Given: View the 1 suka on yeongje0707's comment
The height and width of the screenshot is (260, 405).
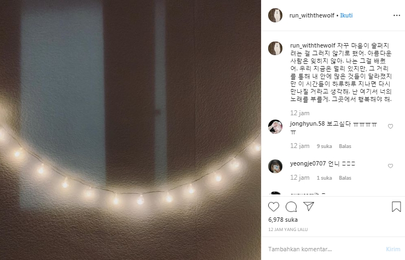Looking at the screenshot, I should click(x=324, y=178).
